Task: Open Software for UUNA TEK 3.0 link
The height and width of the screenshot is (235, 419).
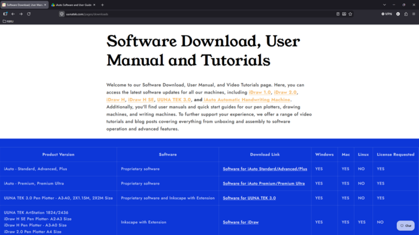Action: (x=249, y=198)
